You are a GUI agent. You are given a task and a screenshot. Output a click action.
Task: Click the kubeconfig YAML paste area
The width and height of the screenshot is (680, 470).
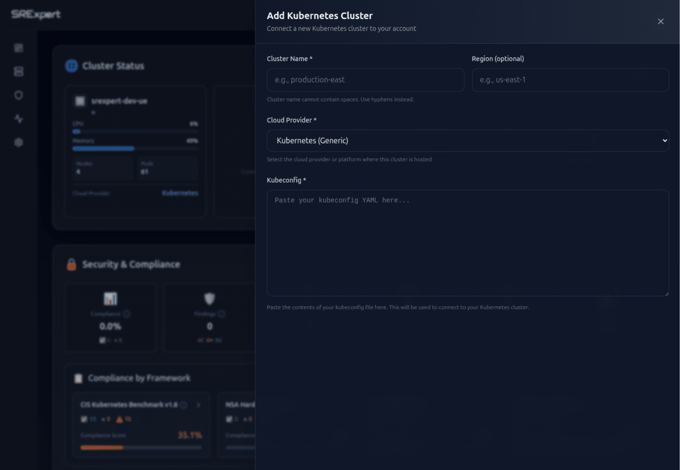point(467,243)
